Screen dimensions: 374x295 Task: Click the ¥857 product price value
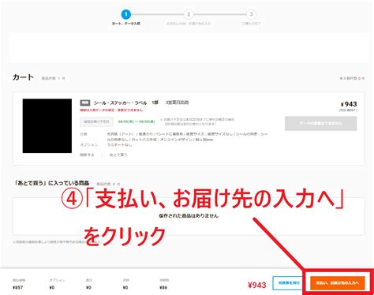[x=17, y=287]
